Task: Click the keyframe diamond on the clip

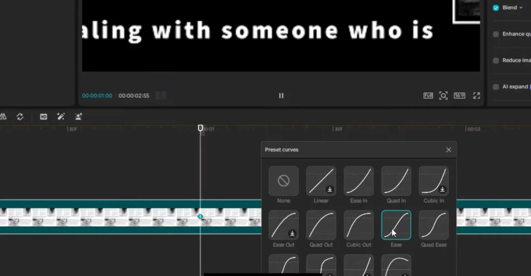Action: [x=200, y=217]
